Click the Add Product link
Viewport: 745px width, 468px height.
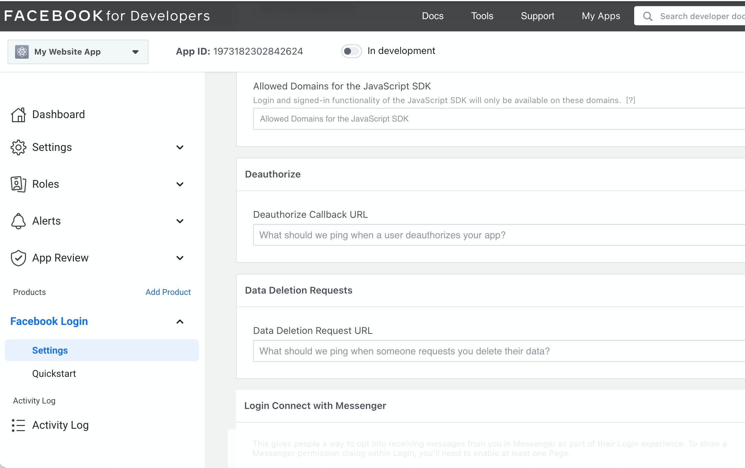pos(168,292)
